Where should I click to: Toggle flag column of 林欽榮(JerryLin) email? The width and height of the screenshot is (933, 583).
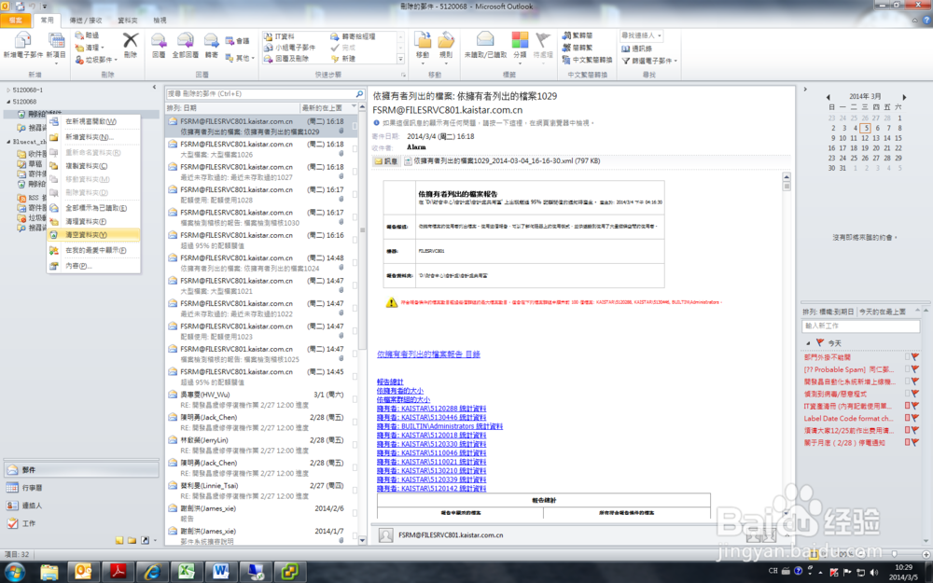355,445
